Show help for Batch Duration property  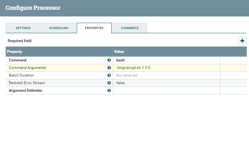pos(109,75)
